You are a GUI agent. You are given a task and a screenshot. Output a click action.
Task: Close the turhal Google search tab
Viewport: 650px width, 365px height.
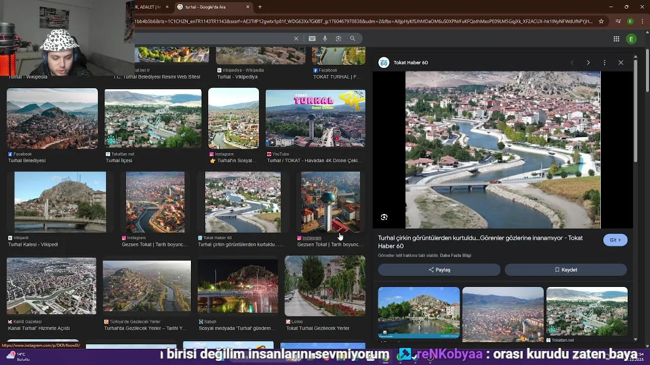[x=248, y=7]
